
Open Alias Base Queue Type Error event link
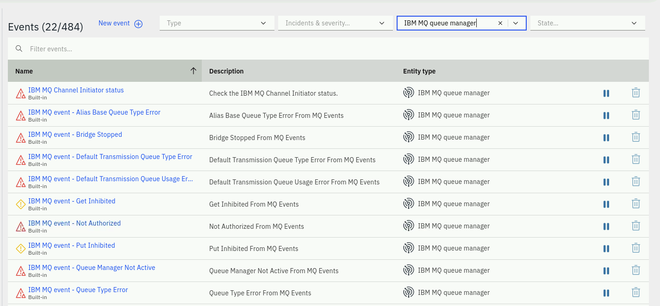94,112
